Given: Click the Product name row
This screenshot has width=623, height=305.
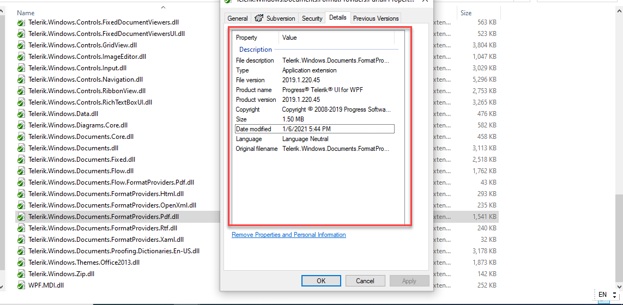Looking at the screenshot, I should (314, 90).
